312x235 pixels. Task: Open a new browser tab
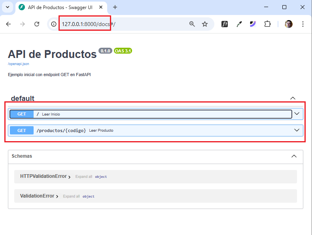[x=115, y=7]
